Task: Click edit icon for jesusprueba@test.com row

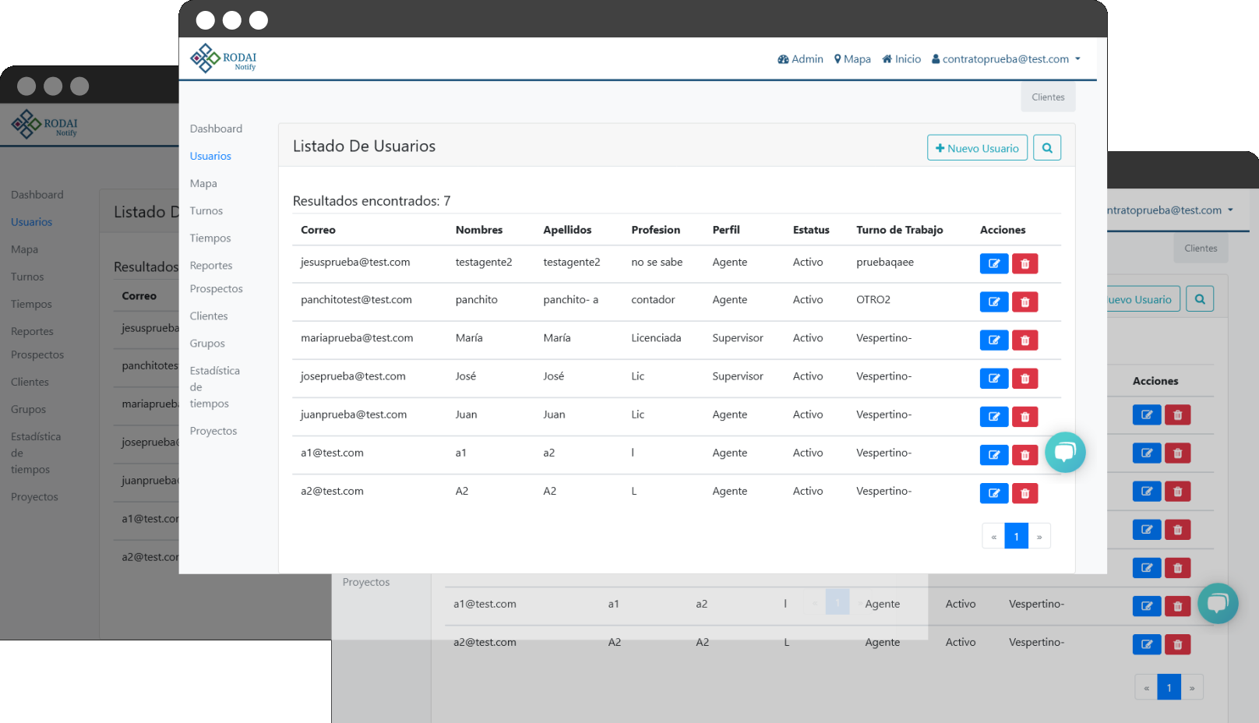Action: pos(993,263)
